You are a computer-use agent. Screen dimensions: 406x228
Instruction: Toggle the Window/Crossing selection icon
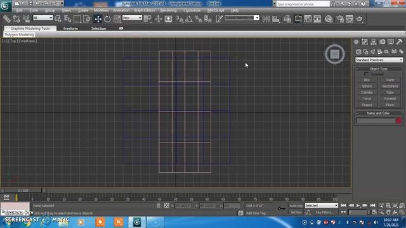[87, 19]
